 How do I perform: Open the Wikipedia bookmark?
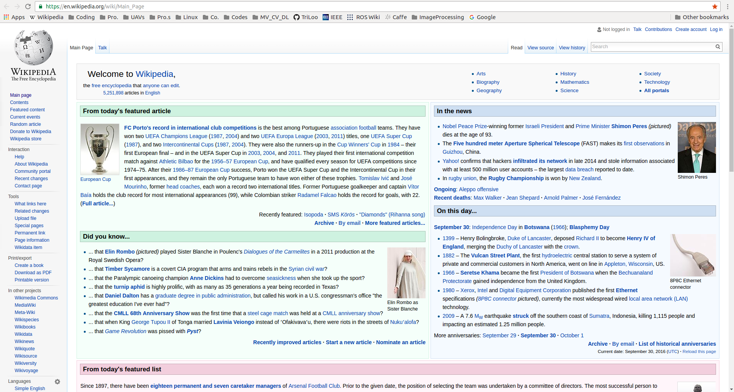[47, 17]
